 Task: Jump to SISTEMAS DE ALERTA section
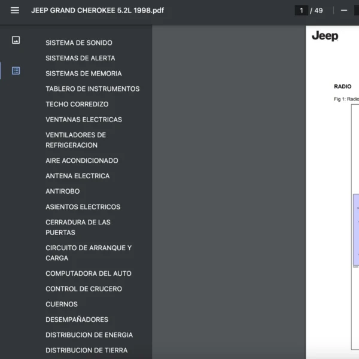pyautogui.click(x=80, y=58)
